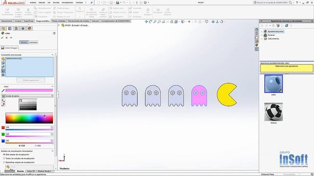Switch to the Superficies tab

tap(28, 21)
